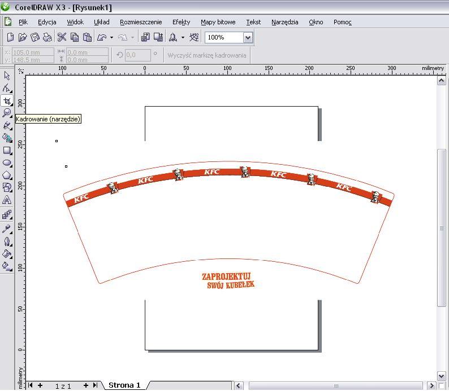Click Wyczyść markizę kadrowania button

[x=207, y=55]
